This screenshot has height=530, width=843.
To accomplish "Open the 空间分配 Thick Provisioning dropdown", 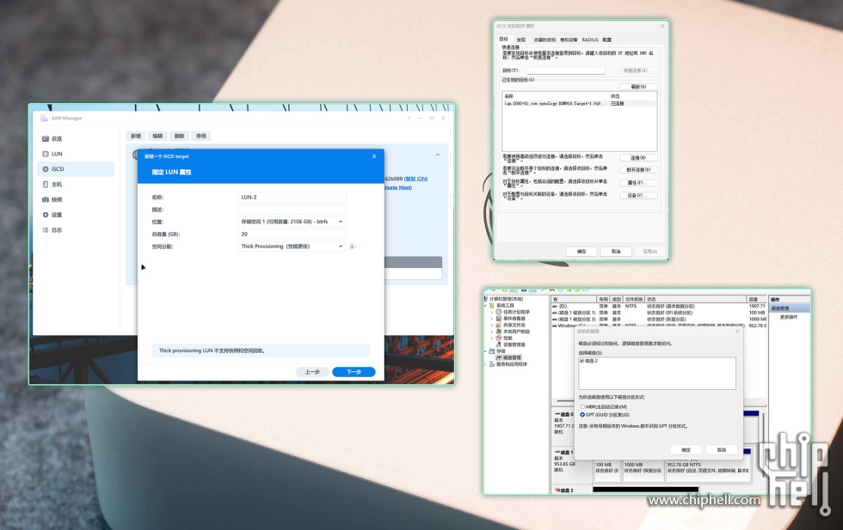I will point(292,247).
